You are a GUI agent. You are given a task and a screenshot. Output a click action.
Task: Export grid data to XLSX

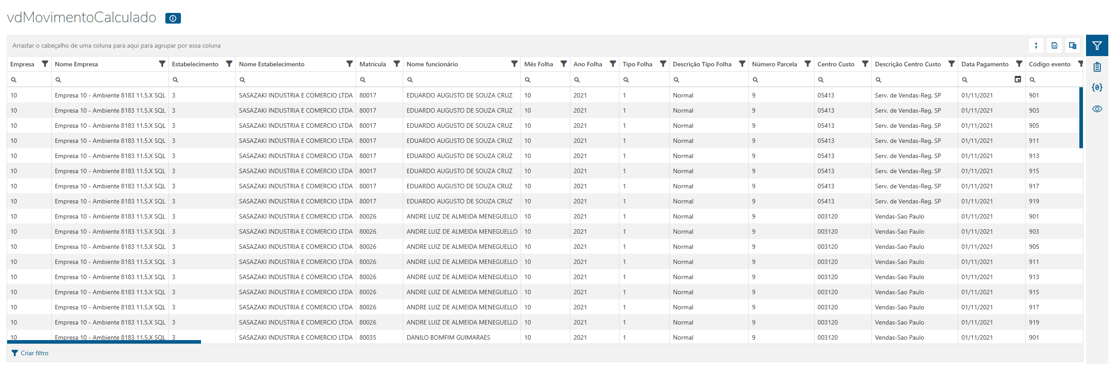(1054, 45)
